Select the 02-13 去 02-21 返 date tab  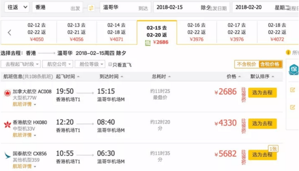coord(76,32)
